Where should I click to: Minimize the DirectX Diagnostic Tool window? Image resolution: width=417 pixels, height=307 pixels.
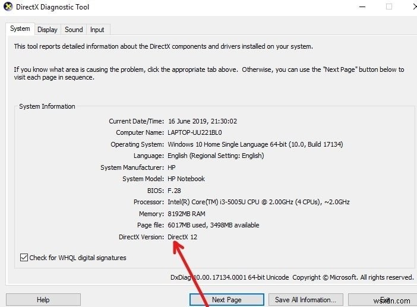[362, 7]
